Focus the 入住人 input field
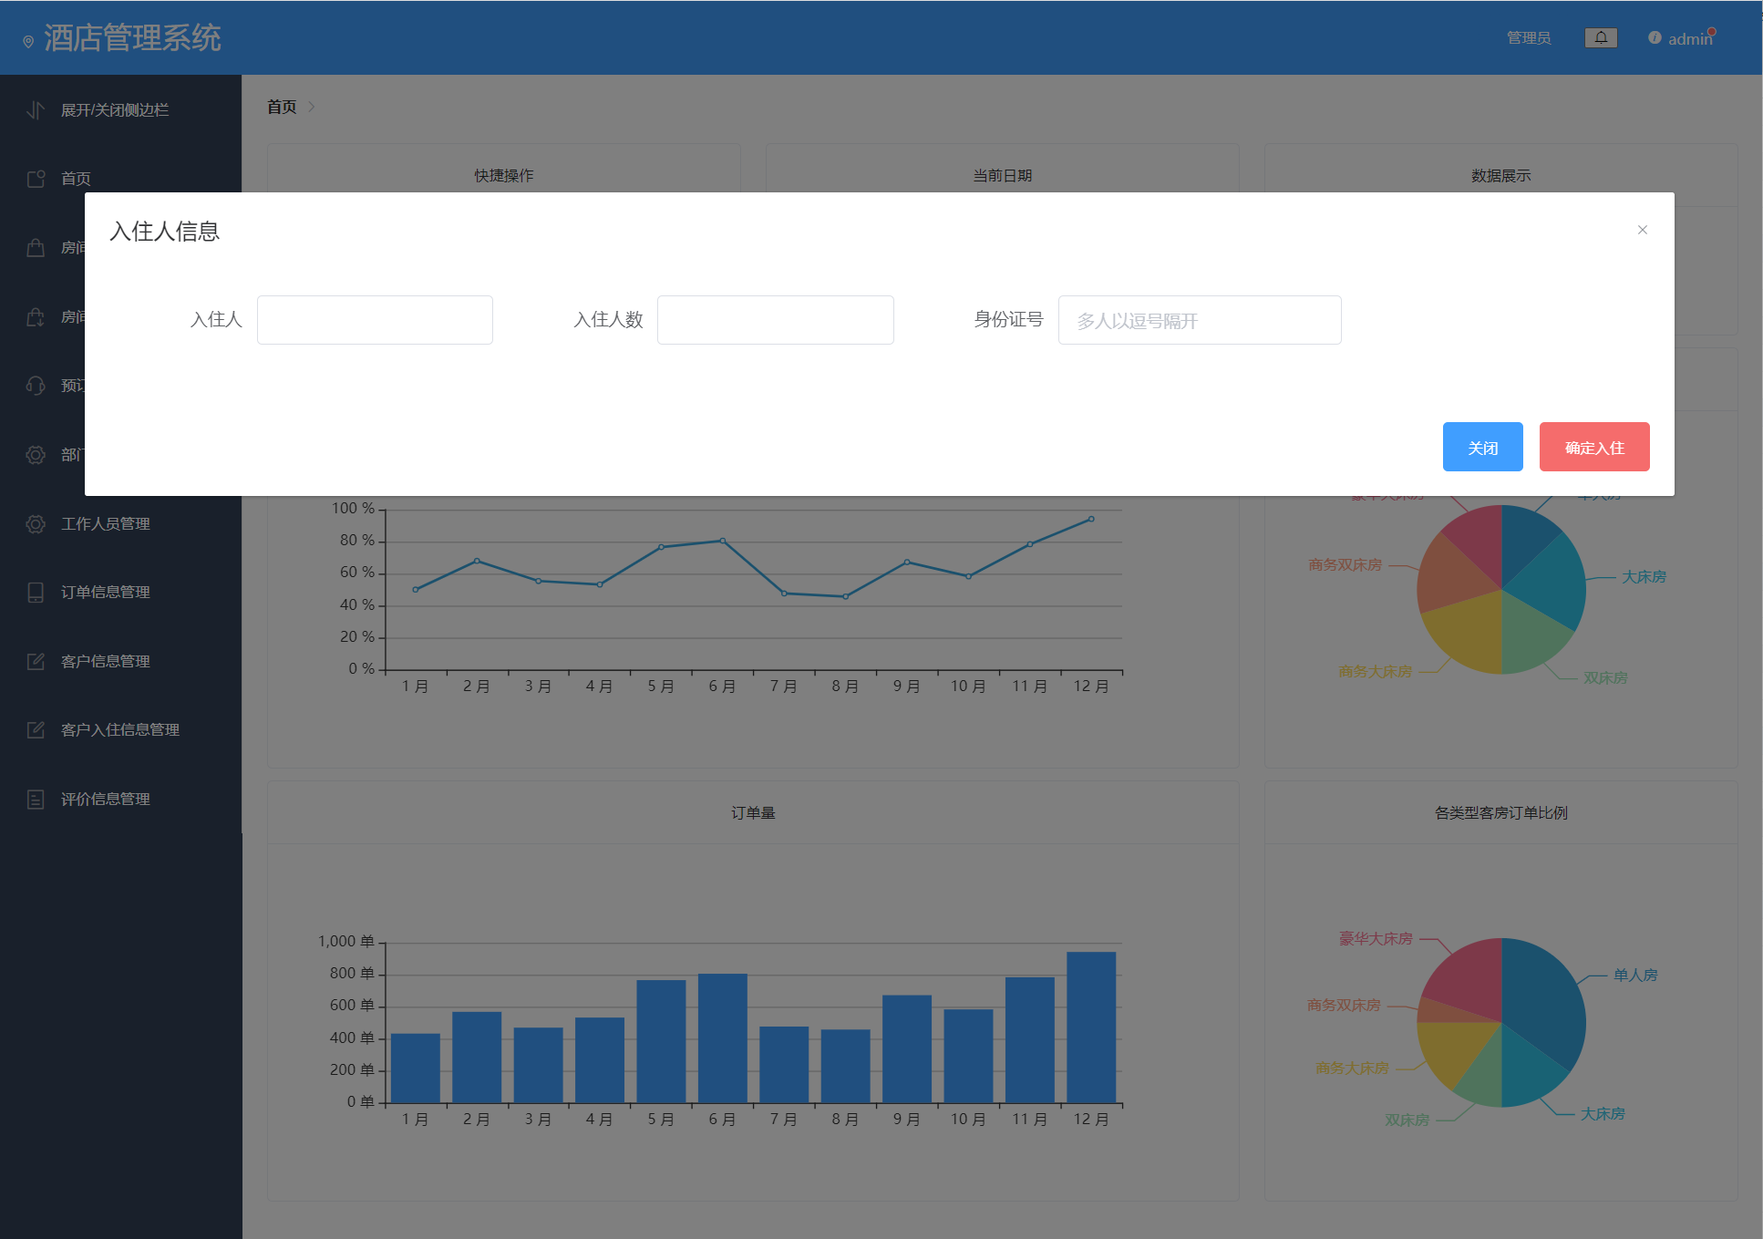Viewport: 1763px width, 1239px height. coord(375,320)
